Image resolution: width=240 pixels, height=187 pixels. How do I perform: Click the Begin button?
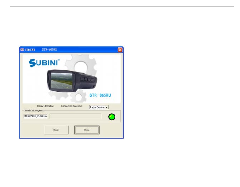pyautogui.click(x=56, y=130)
